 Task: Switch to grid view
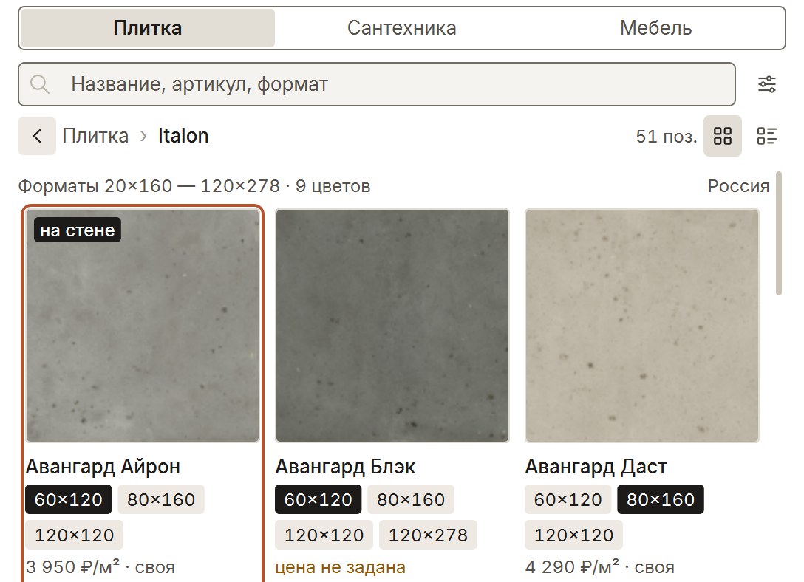723,136
